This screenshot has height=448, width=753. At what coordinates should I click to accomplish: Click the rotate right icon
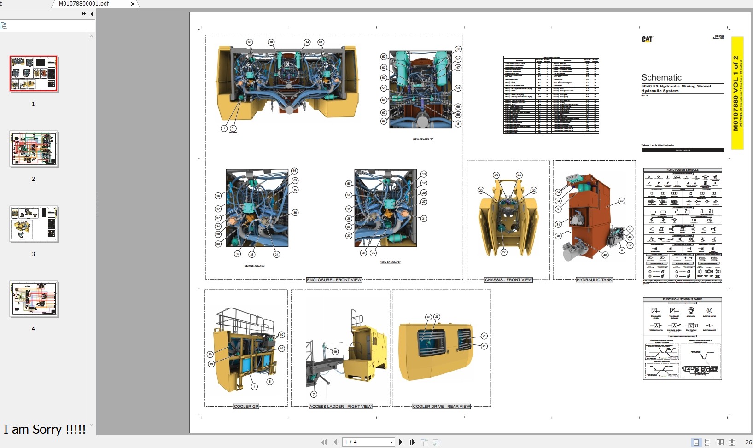(436, 442)
